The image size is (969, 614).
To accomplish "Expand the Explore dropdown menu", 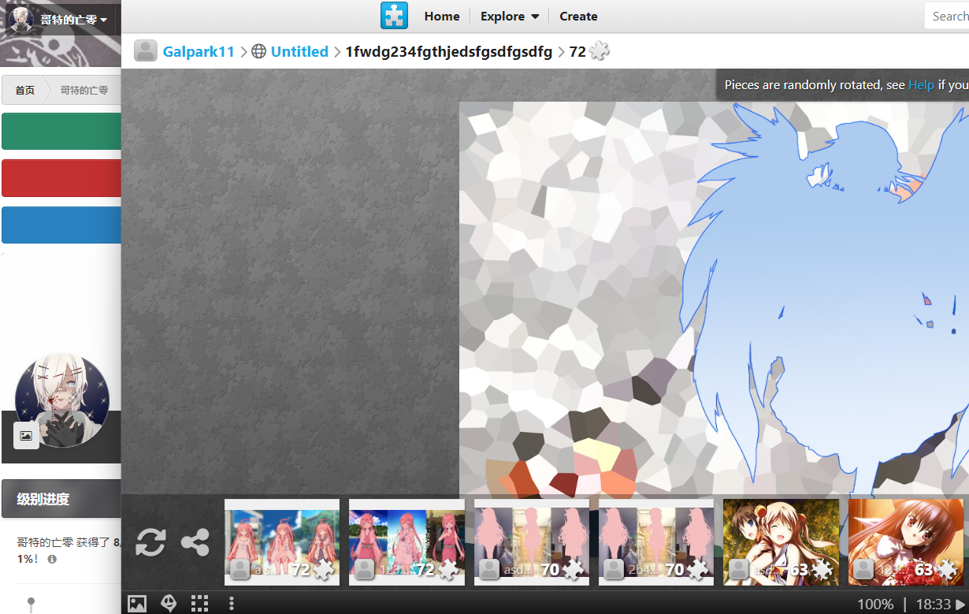I will coord(510,16).
